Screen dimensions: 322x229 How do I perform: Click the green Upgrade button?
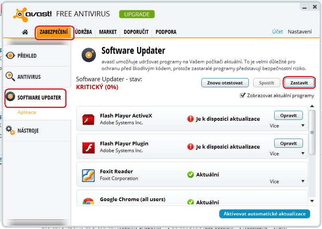tap(137, 14)
